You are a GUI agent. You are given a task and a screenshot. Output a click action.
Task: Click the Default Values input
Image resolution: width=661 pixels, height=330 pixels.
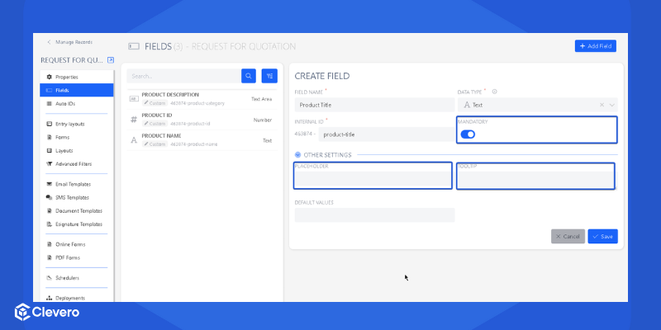(374, 214)
